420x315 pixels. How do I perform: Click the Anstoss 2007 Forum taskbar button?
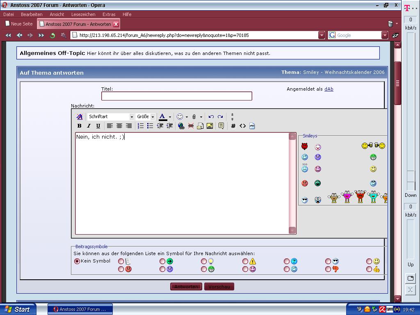(80, 309)
